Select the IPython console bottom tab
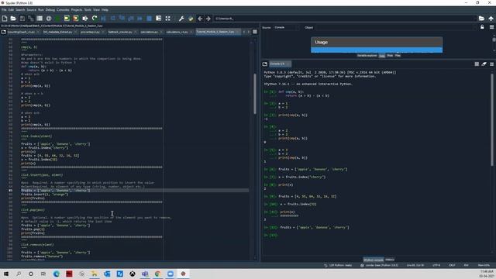Image resolution: width=496 pixels, height=279 pixels. [x=374, y=260]
